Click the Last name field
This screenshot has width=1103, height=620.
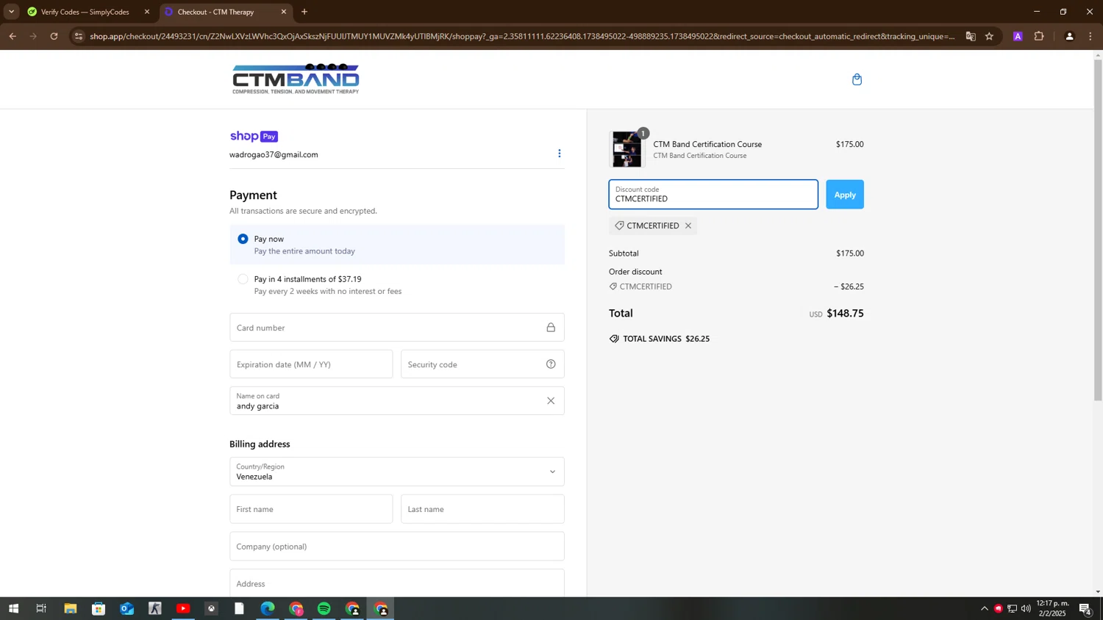pos(482,509)
